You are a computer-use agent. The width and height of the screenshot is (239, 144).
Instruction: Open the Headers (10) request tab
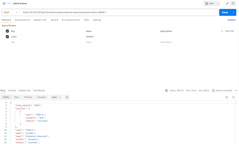pos(40,20)
